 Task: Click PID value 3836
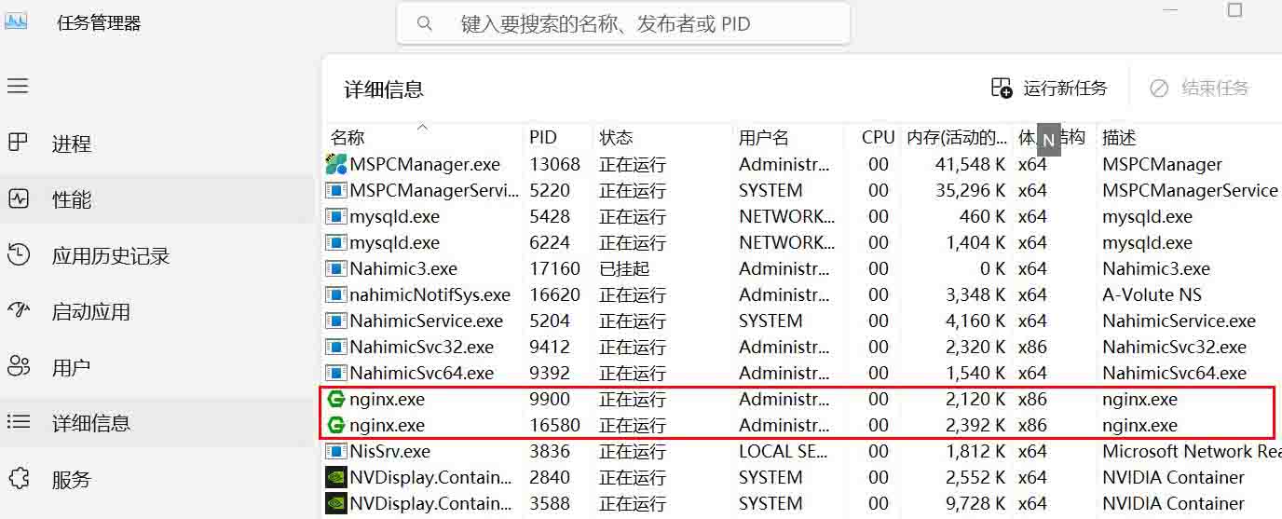[550, 451]
